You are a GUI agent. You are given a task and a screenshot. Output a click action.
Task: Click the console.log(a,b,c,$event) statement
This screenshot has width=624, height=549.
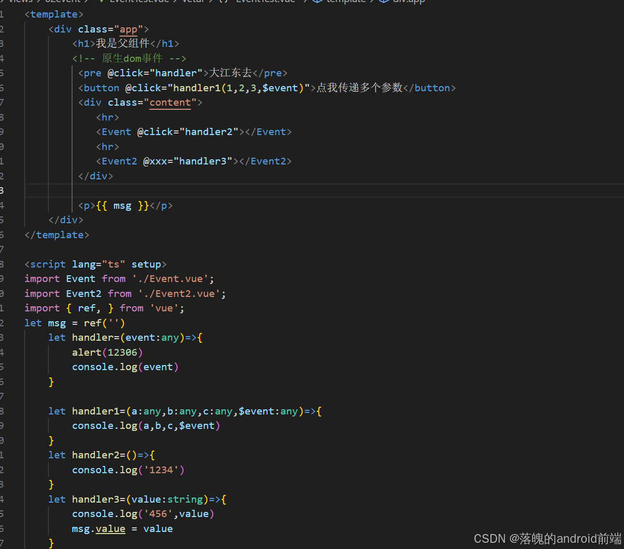146,426
